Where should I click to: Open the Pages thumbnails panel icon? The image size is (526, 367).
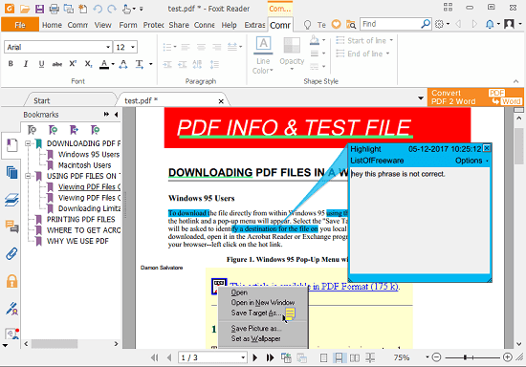point(12,173)
